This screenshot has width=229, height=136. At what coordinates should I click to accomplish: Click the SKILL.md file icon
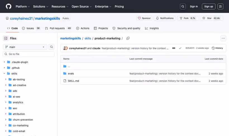[x=65, y=81]
